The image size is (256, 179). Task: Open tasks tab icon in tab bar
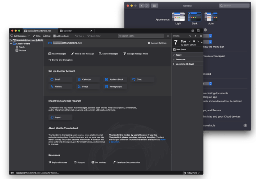coord(198,31)
